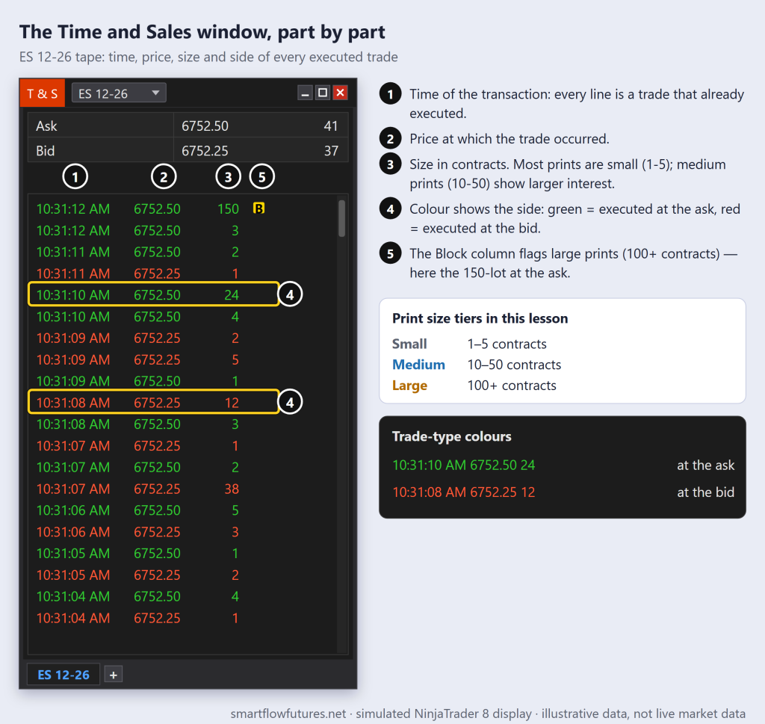
Task: Select the 10:31:07 AM 38-lot trade
Action: click(x=182, y=489)
